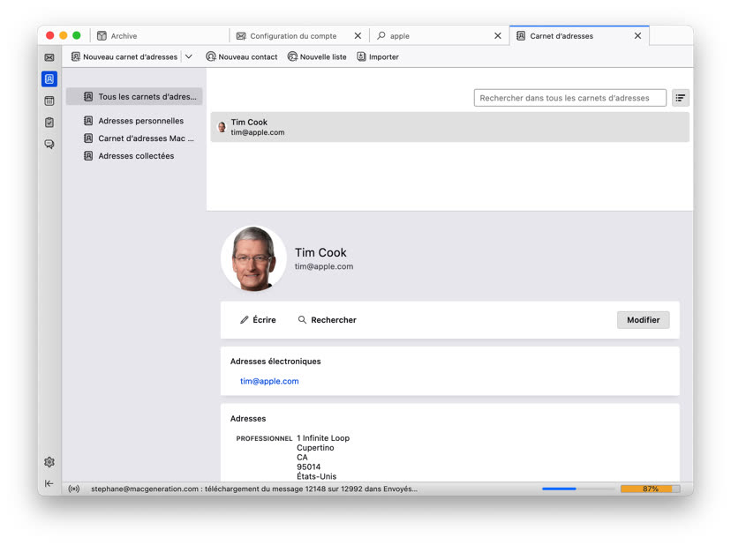Open the Tasks sidebar icon
This screenshot has height=545, width=731.
pos(49,122)
